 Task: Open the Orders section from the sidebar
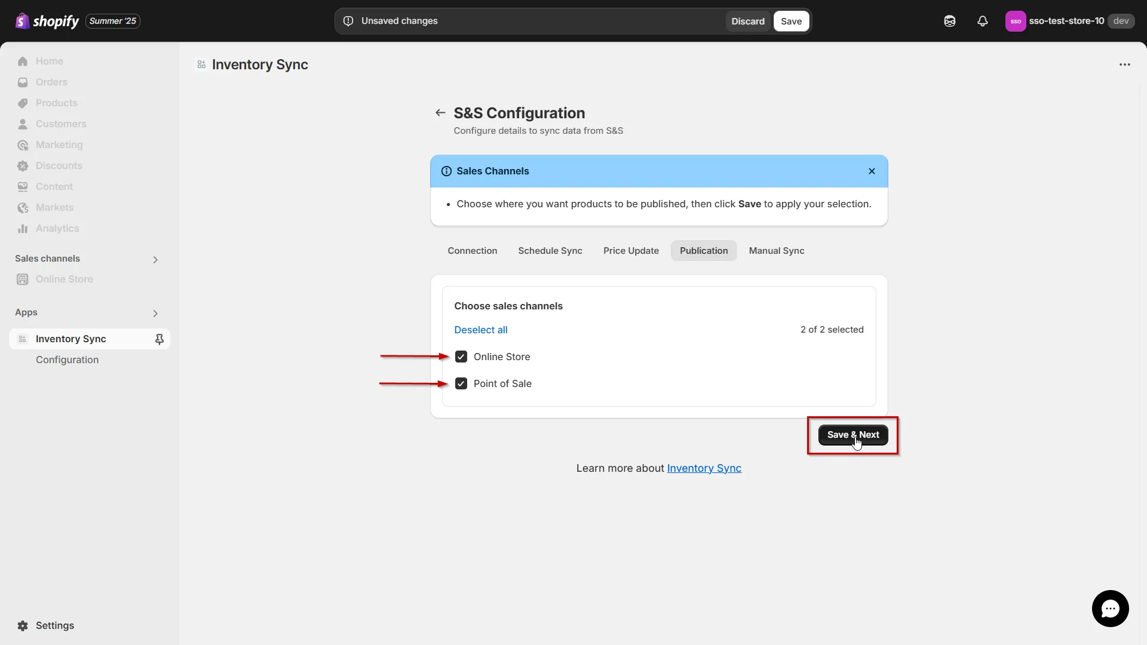tap(51, 82)
